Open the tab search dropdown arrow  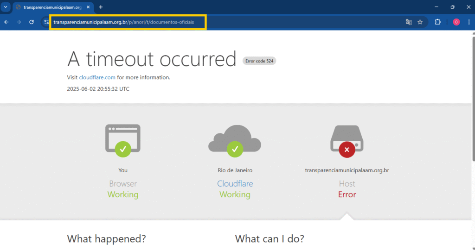coord(6,7)
